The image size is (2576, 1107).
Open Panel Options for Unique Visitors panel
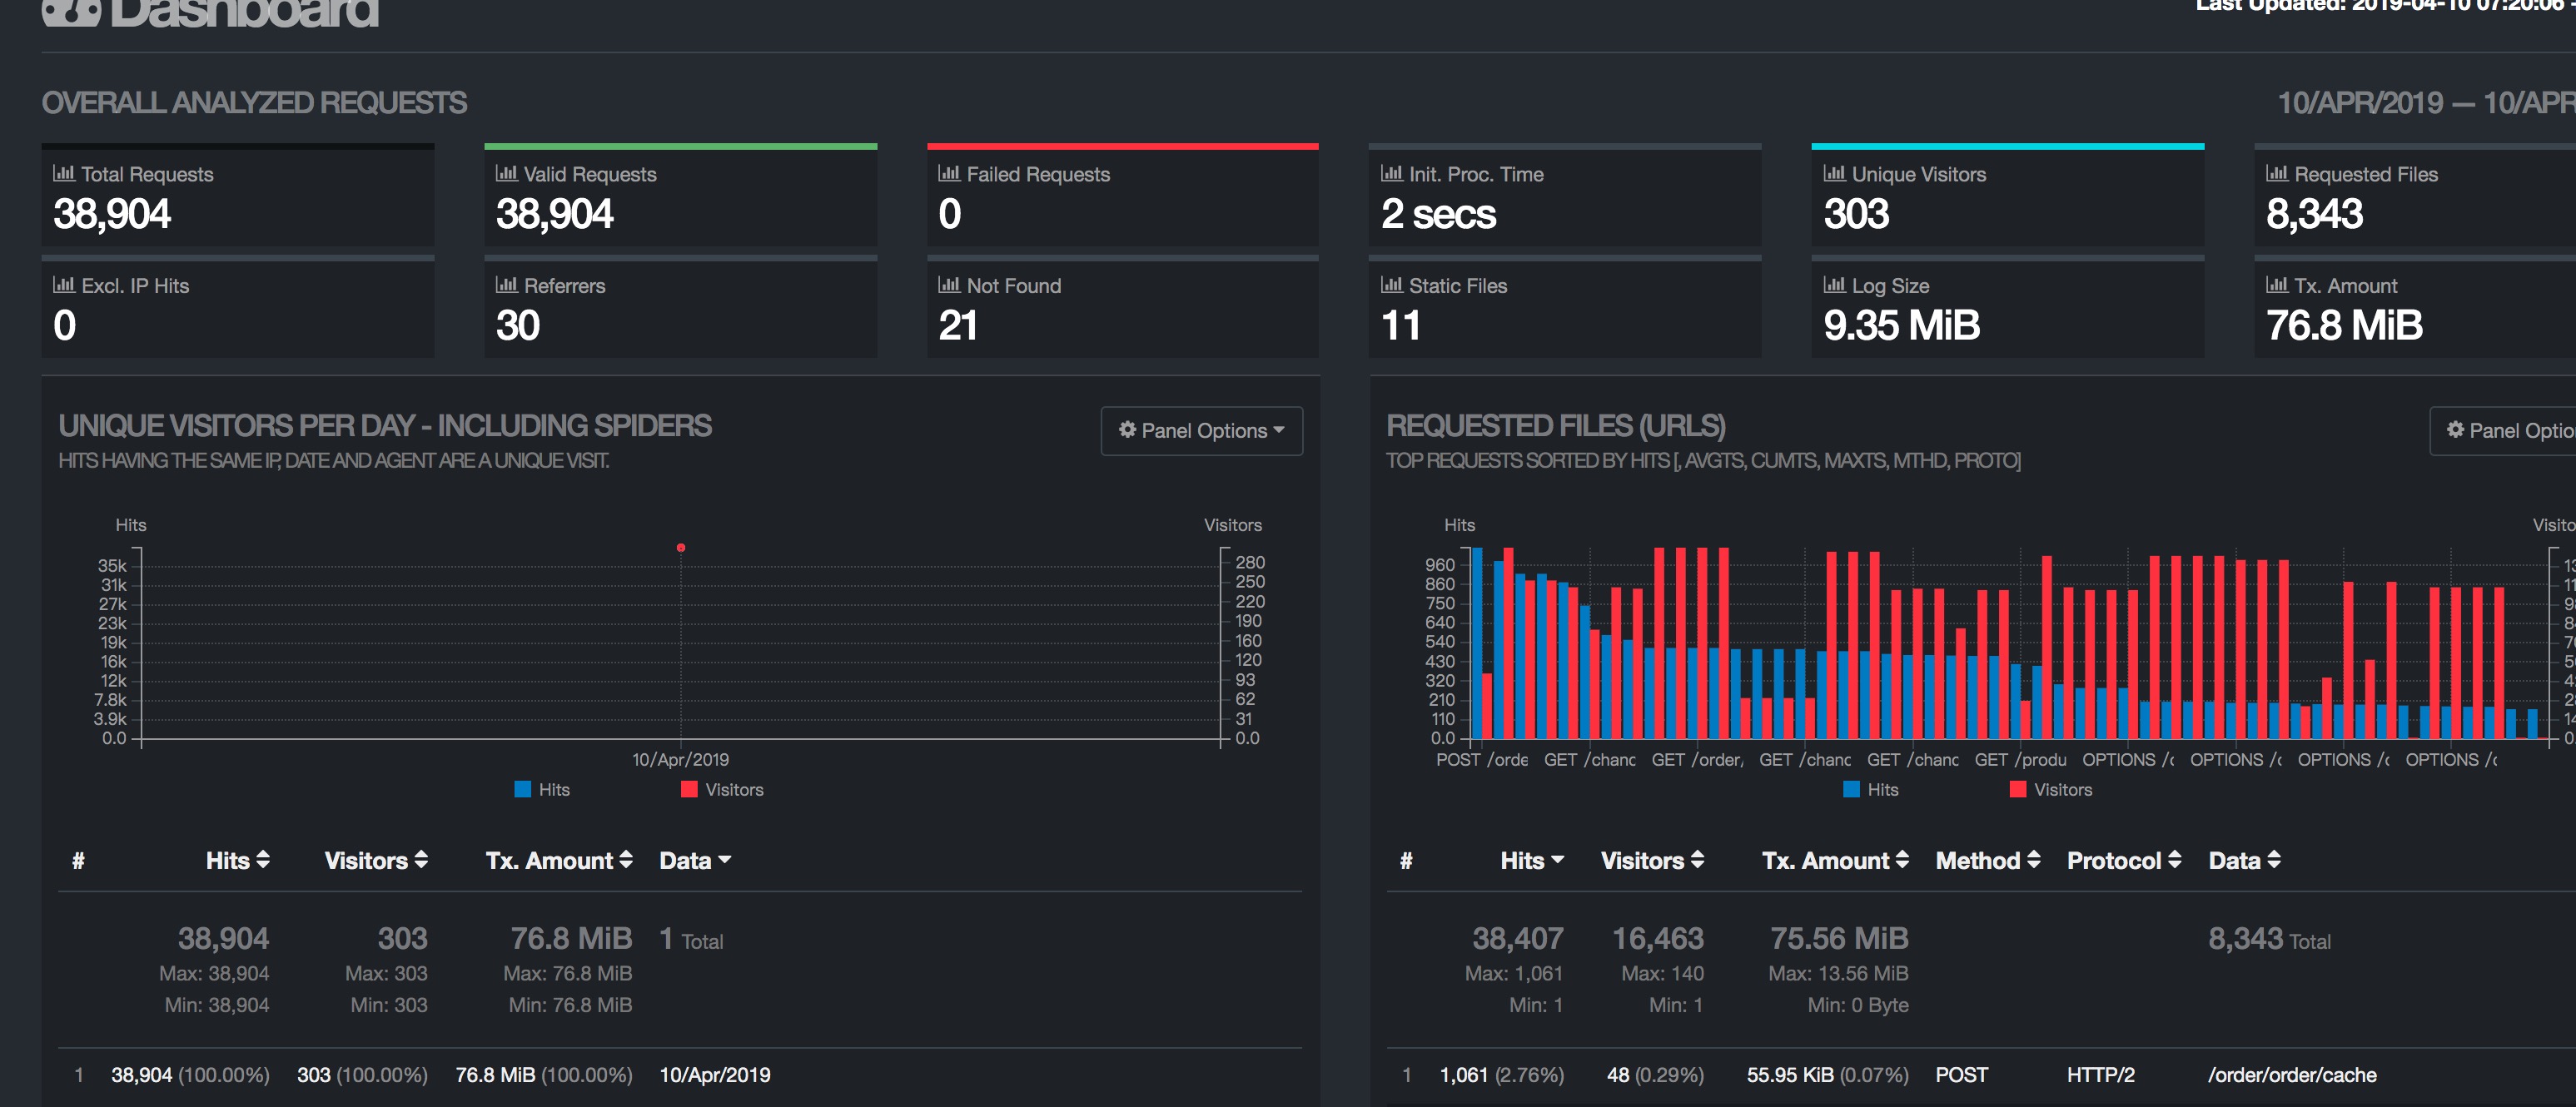point(1201,431)
